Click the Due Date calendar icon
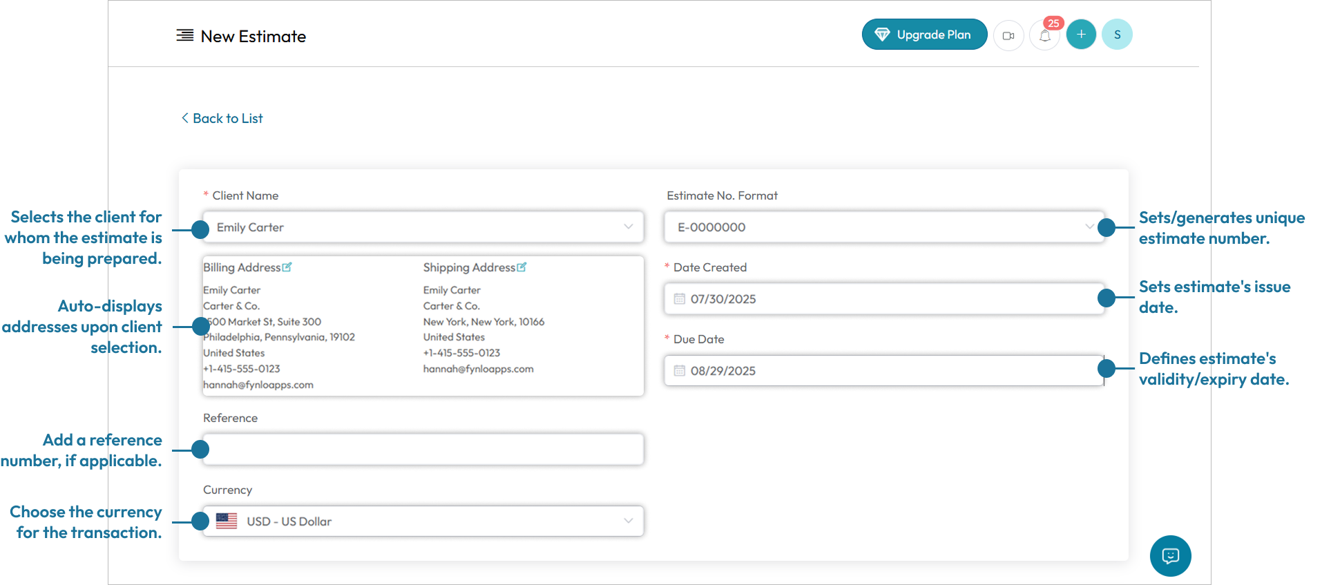Image resolution: width=1331 pixels, height=585 pixels. pos(680,371)
